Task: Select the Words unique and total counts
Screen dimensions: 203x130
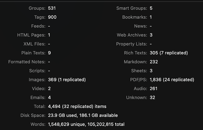Action: click(86, 124)
